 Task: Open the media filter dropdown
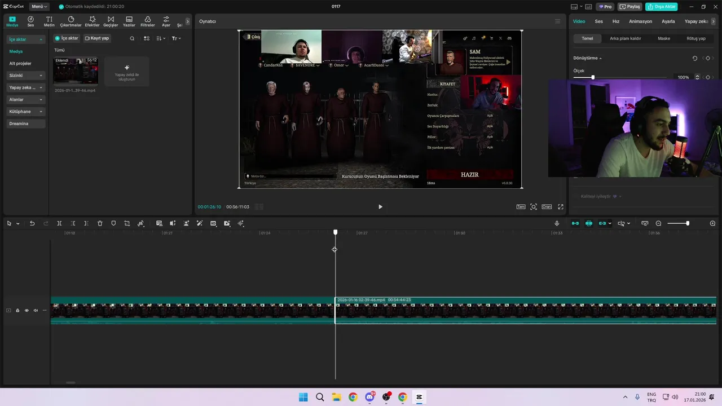tap(175, 38)
